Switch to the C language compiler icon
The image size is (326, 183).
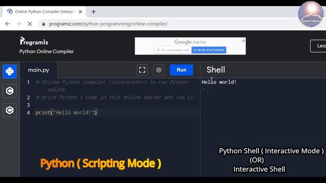10,91
